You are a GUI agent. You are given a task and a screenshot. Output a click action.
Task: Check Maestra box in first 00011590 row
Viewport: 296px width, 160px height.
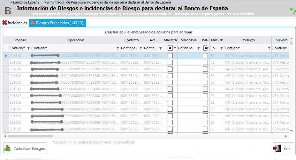tap(170, 102)
